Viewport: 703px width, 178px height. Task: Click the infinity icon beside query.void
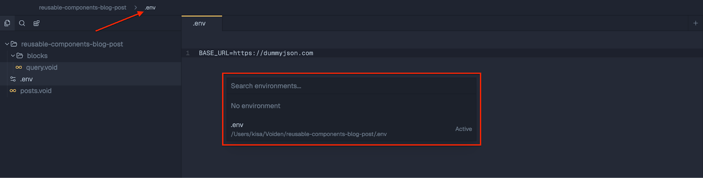(x=19, y=67)
